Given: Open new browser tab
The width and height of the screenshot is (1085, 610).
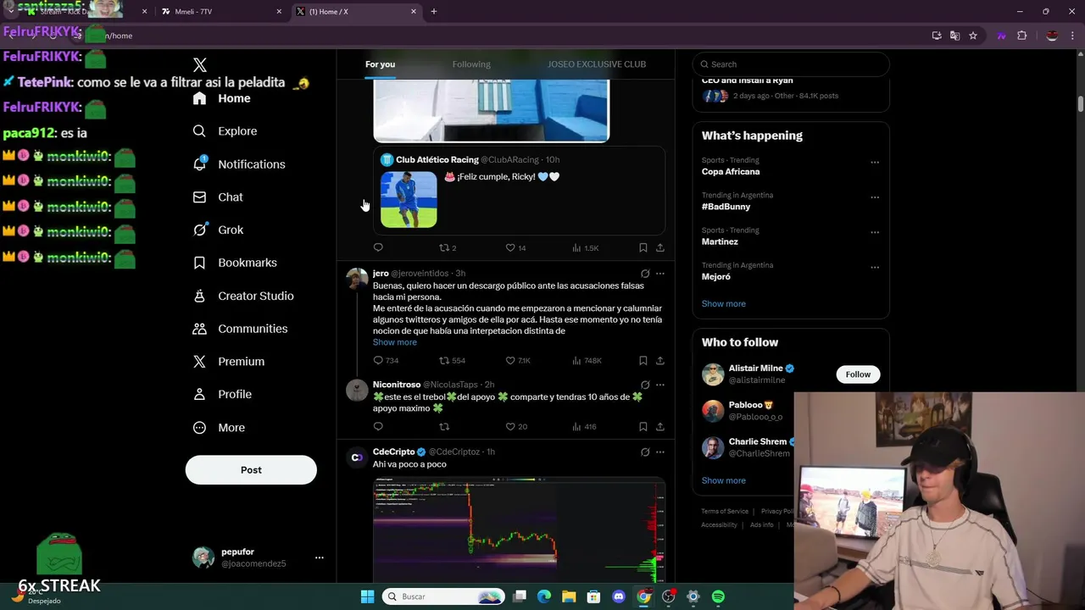Looking at the screenshot, I should click(x=434, y=12).
